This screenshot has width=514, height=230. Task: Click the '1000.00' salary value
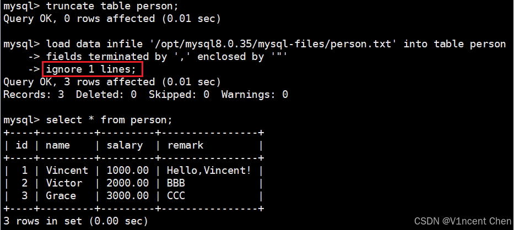pos(127,171)
